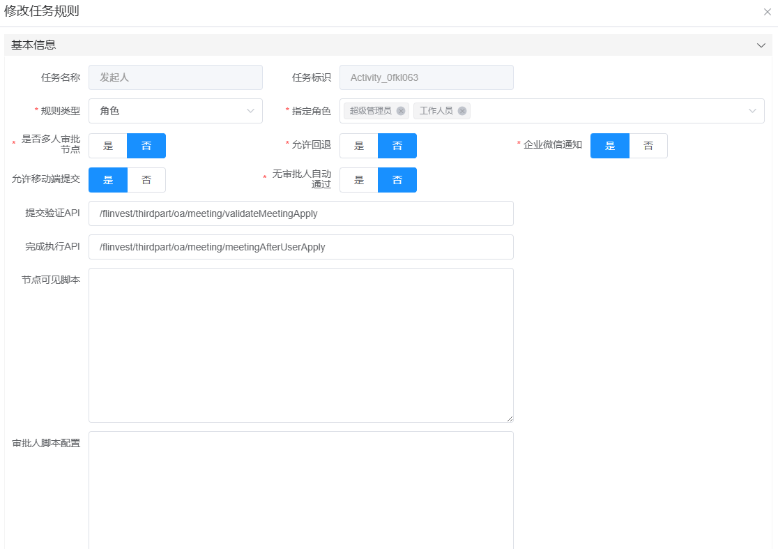Set 是否多人审批节点 to 否

click(x=146, y=146)
